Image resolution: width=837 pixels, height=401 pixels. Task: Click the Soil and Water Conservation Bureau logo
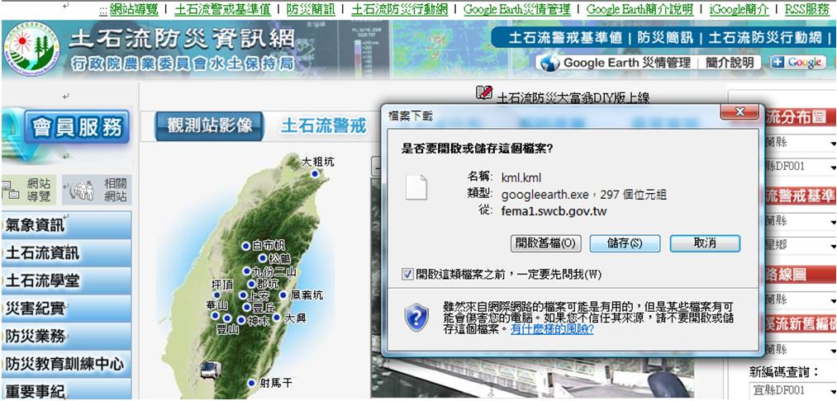click(31, 50)
